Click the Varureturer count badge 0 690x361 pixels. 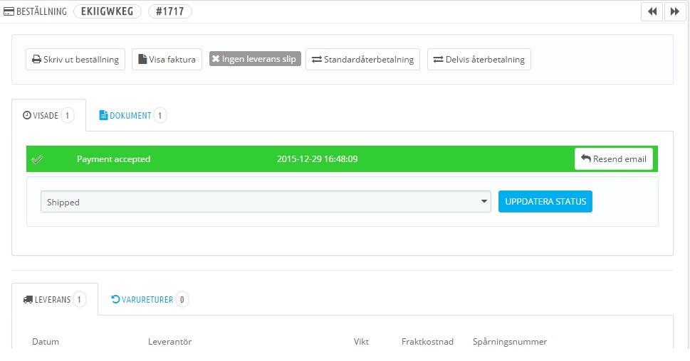(x=182, y=299)
